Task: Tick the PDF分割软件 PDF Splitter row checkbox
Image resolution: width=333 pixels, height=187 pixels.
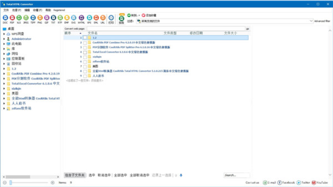Action: (x=85, y=47)
